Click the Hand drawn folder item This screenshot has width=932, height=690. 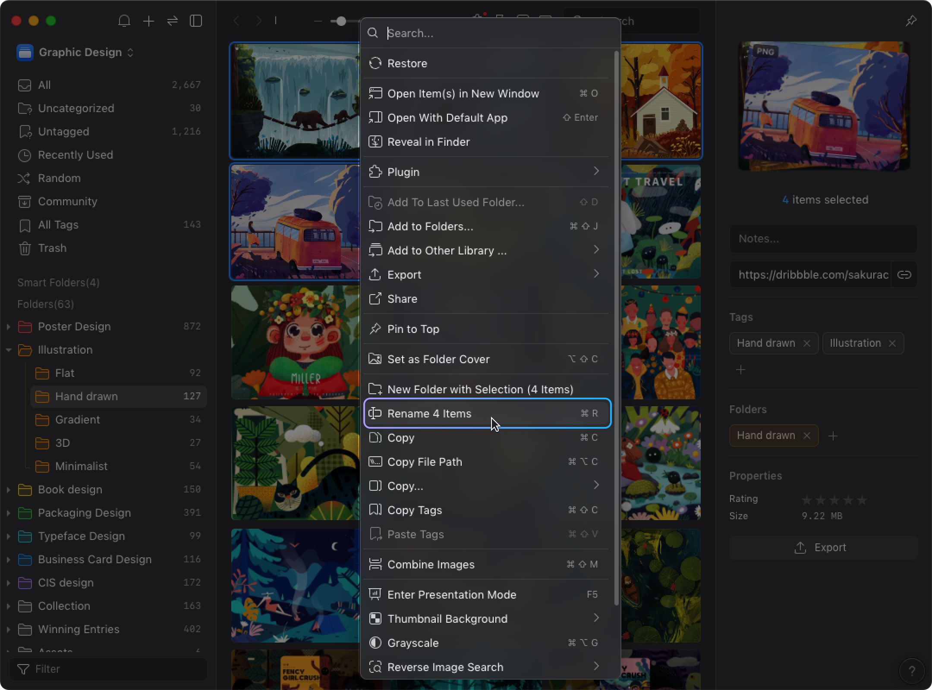coord(87,396)
